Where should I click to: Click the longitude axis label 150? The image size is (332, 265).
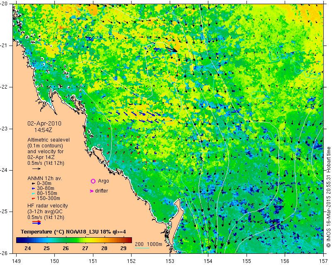(54, 261)
